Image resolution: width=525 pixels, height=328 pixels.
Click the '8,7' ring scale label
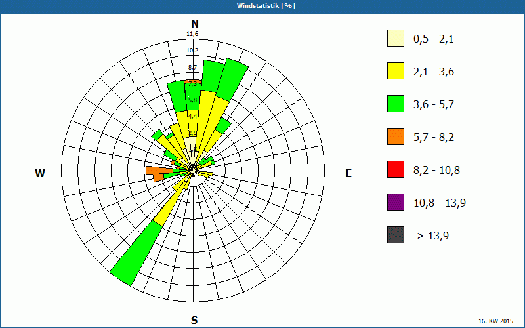click(192, 68)
